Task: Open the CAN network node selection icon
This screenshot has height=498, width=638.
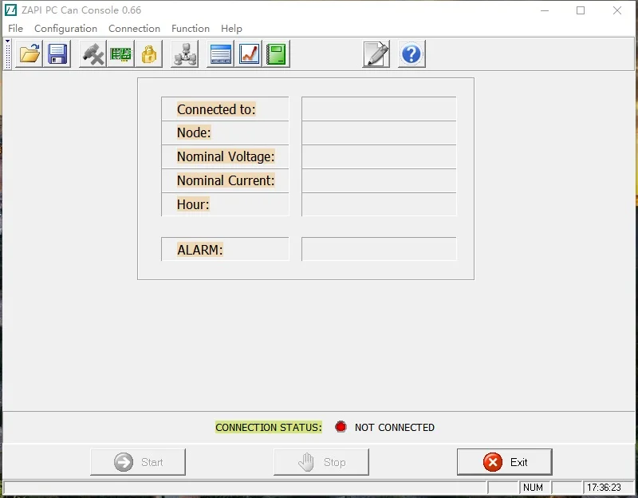Action: (184, 53)
